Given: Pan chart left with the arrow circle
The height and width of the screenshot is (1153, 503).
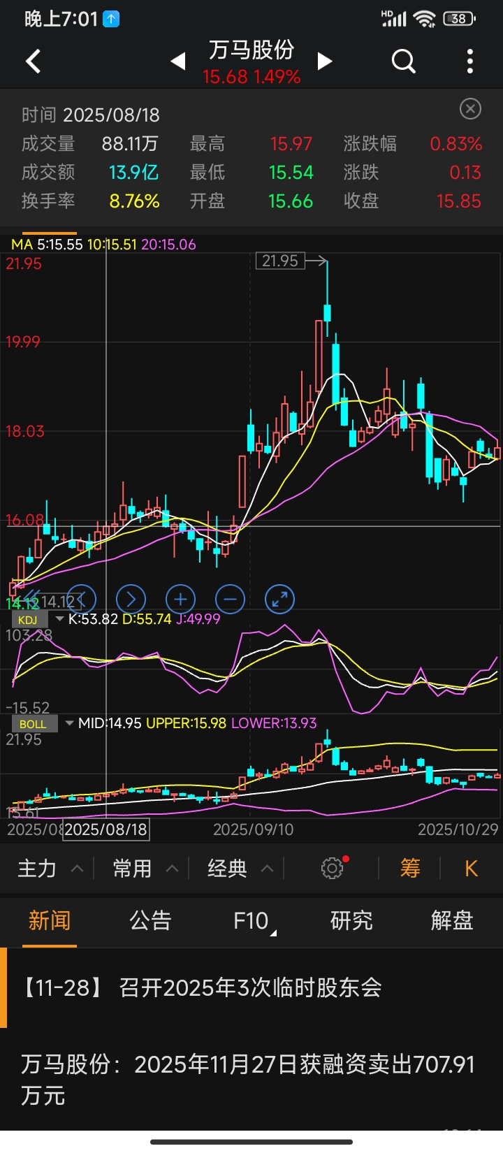Looking at the screenshot, I should point(81,599).
